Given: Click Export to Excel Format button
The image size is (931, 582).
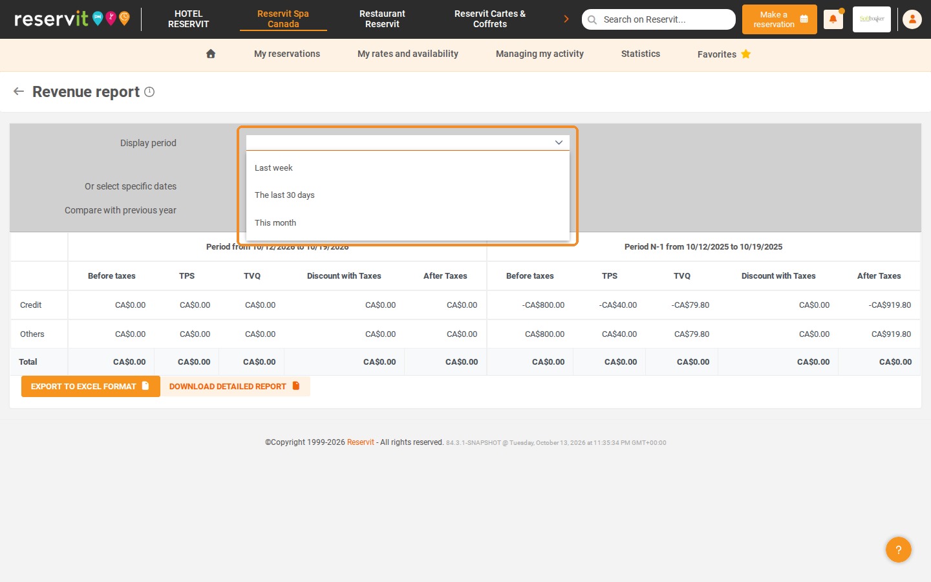Looking at the screenshot, I should point(91,387).
